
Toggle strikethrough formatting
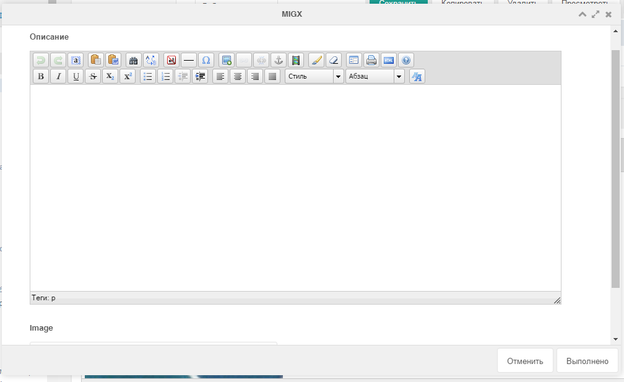(x=93, y=76)
